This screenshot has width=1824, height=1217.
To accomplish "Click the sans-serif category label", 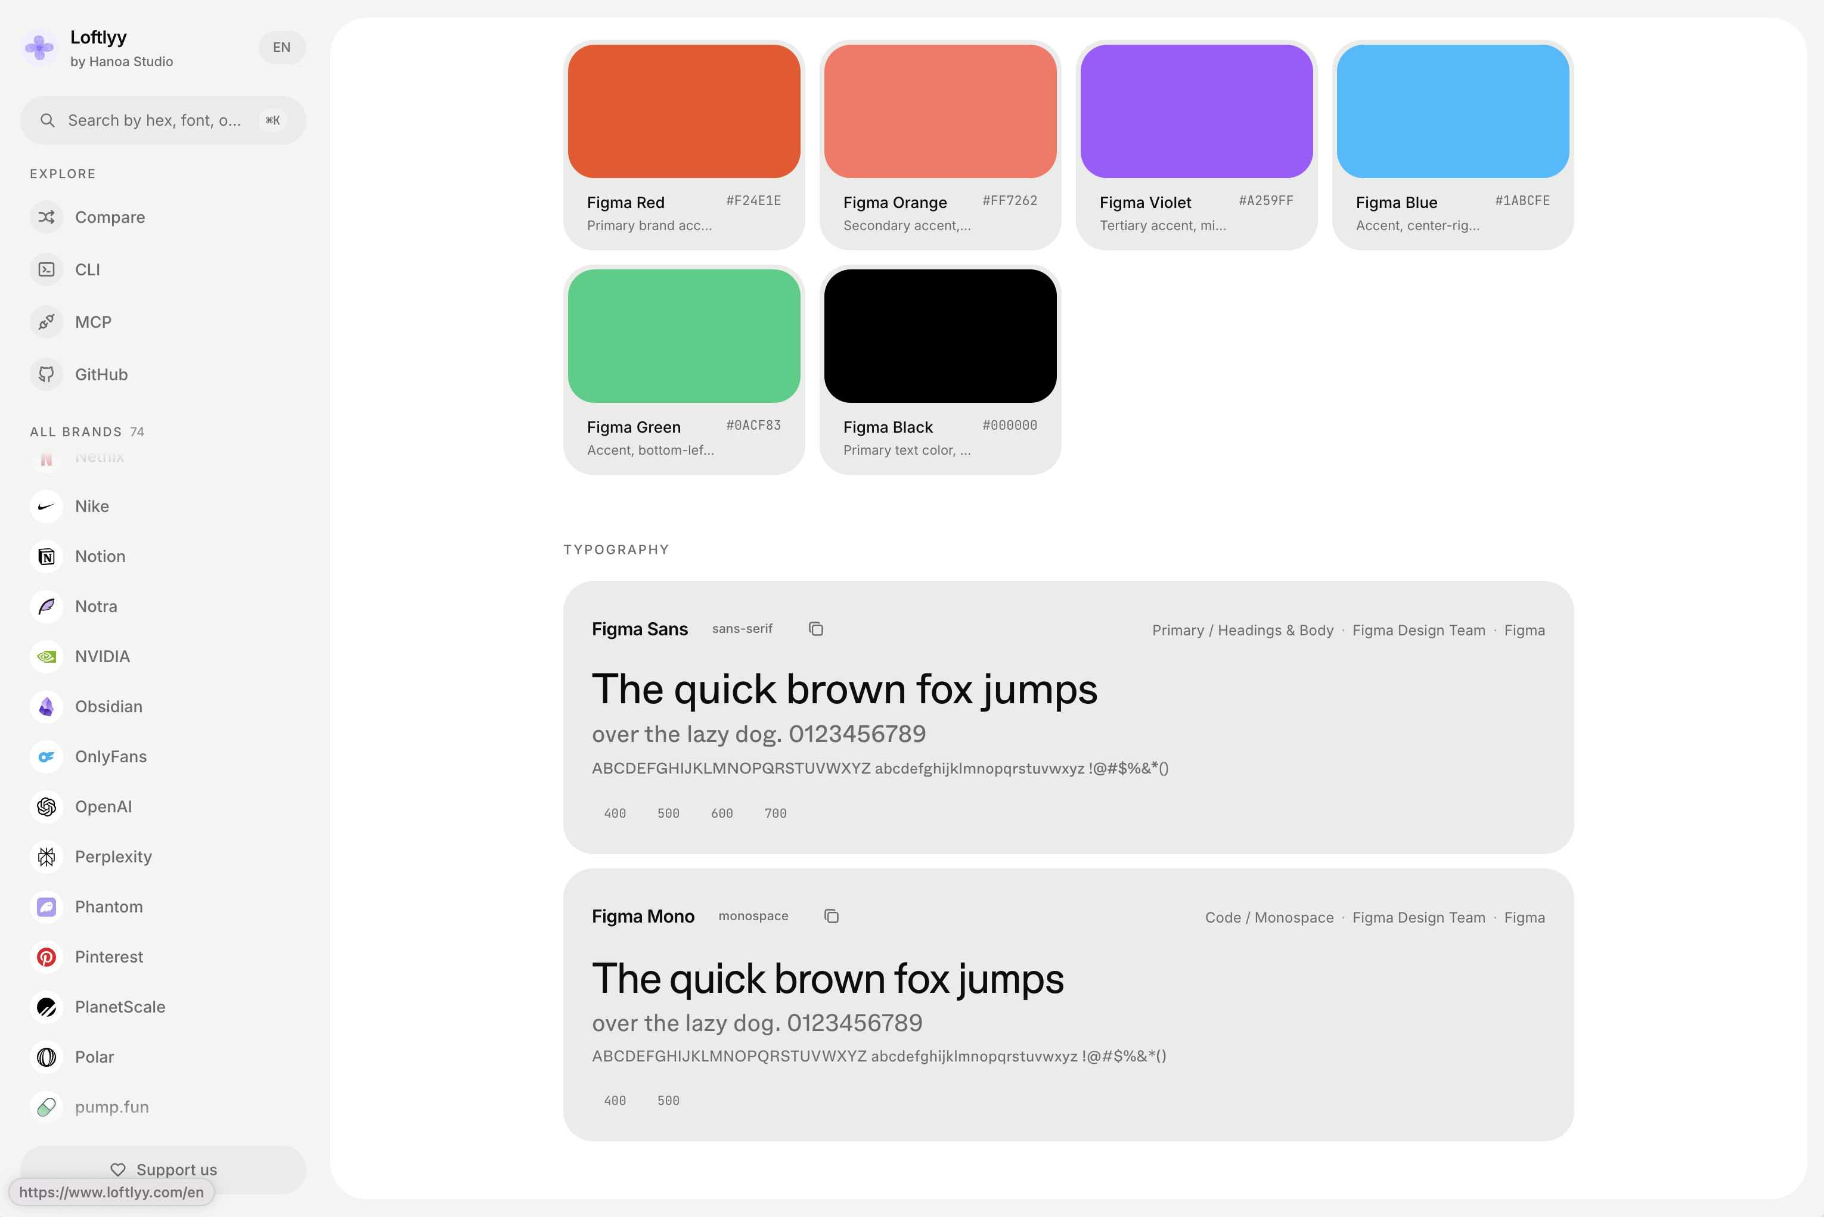I will 742,629.
